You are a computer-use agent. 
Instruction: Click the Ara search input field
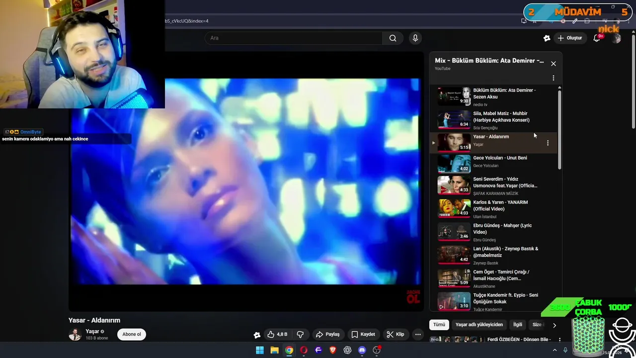point(294,38)
